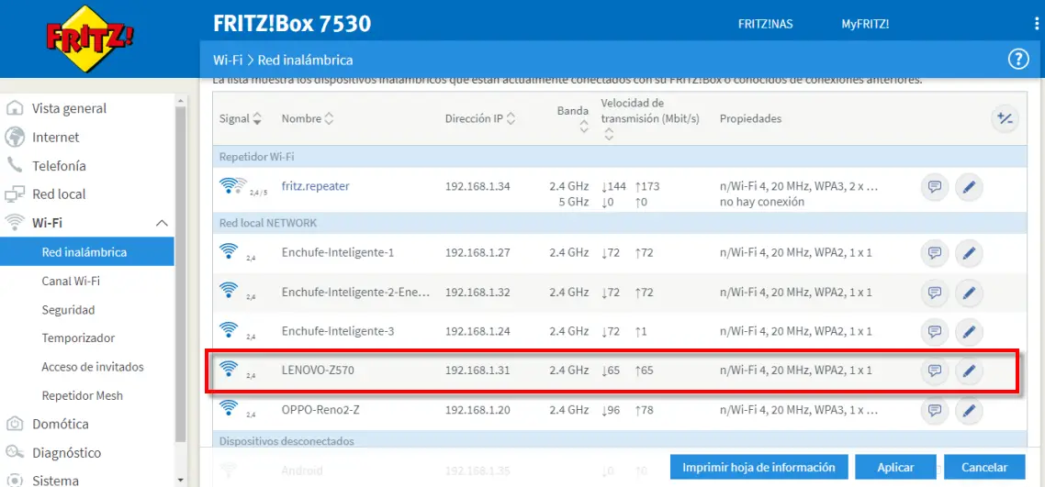The height and width of the screenshot is (487, 1045).
Task: Edit the Enchufe-Inteligente-2-Ene device
Action: pos(969,292)
